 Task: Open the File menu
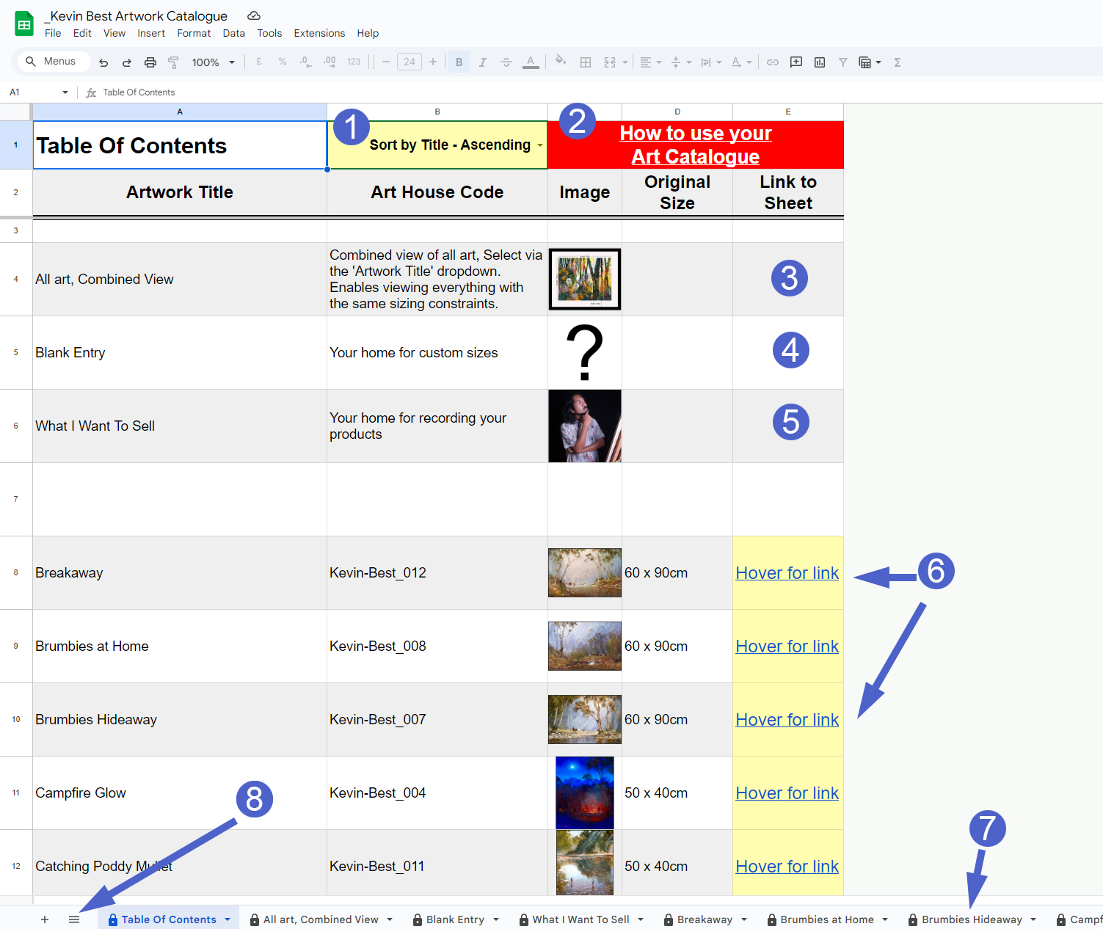[53, 33]
